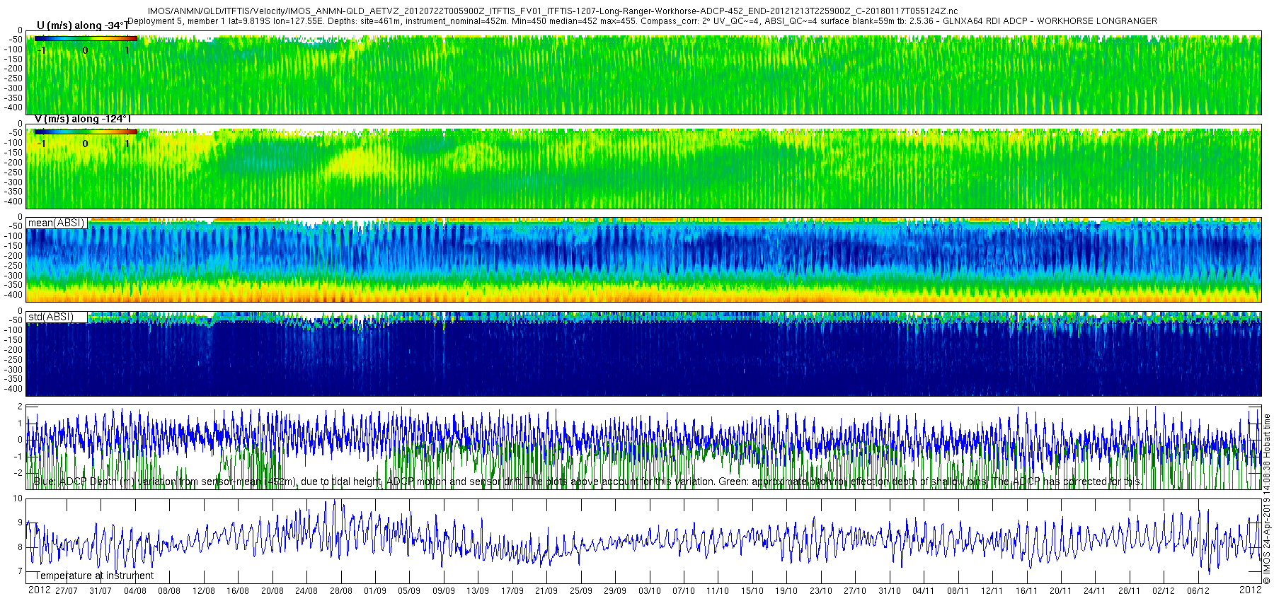Click the vertical IMOS copyright timestamp text

tap(1267, 499)
